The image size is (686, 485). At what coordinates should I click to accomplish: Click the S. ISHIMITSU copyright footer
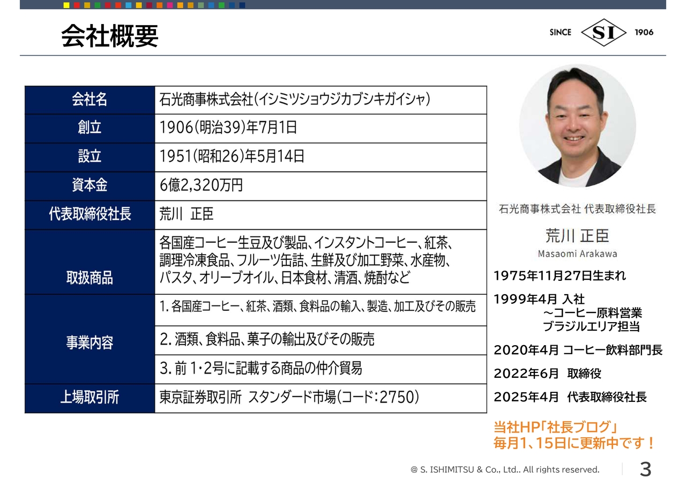(505, 470)
